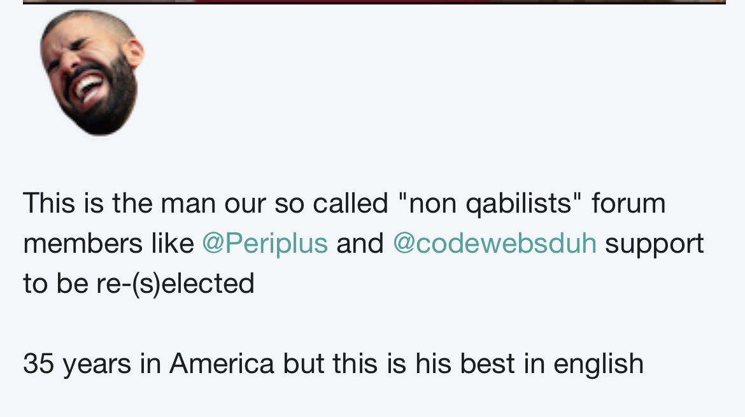Click the word "best" in last line
Viewport: 745px width, 417px height.
pyautogui.click(x=487, y=364)
